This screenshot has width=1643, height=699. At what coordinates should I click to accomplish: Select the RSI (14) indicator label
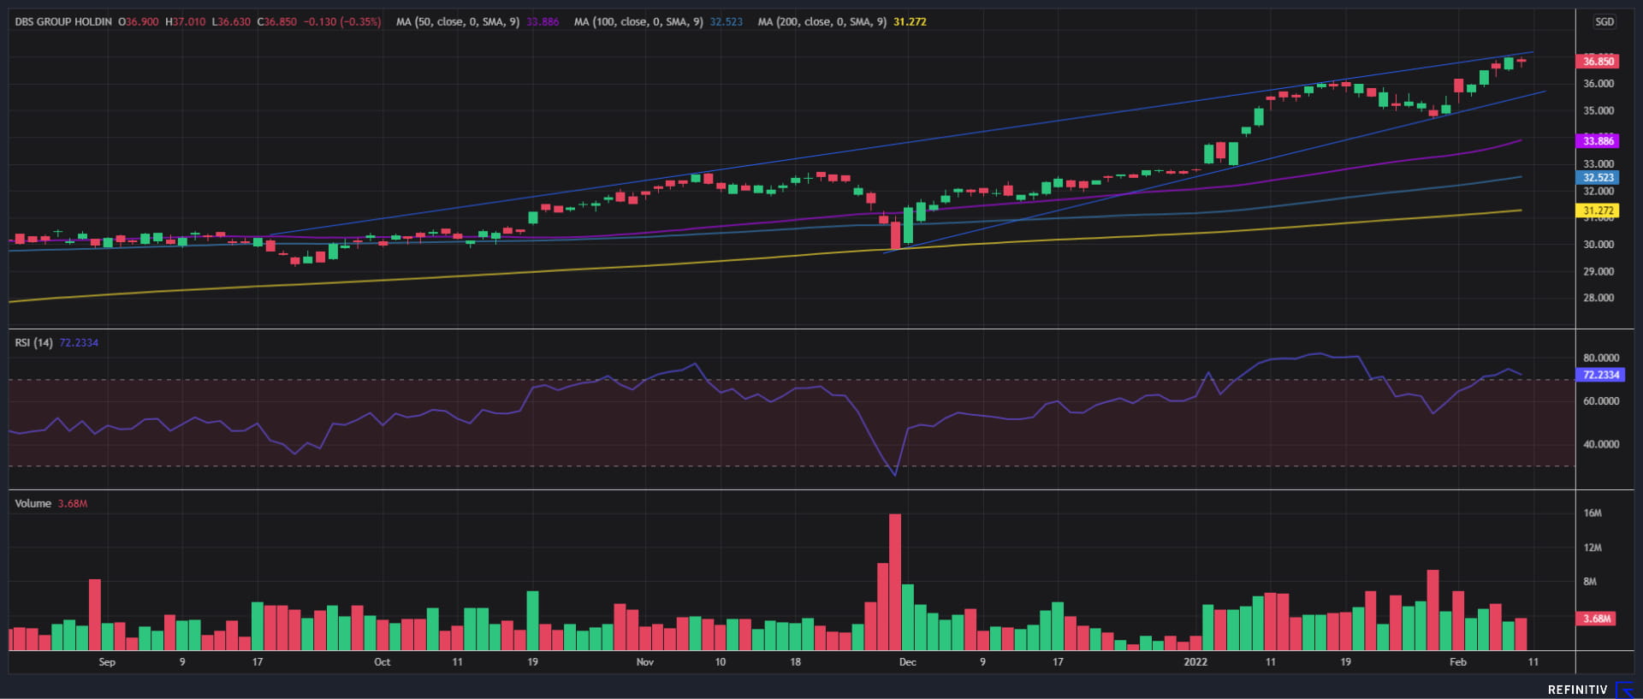coord(33,343)
